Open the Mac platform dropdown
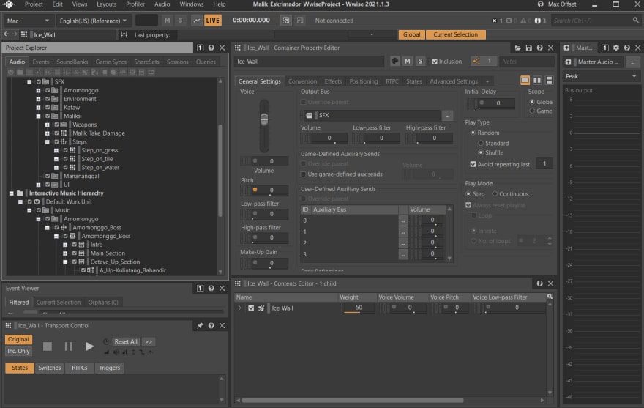This screenshot has width=644, height=408. [x=28, y=21]
